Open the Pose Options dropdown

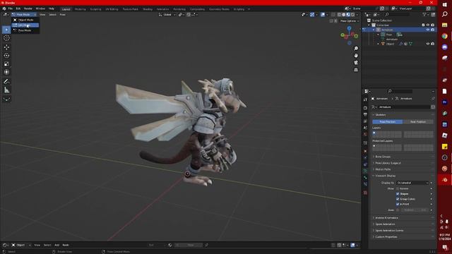350,21
